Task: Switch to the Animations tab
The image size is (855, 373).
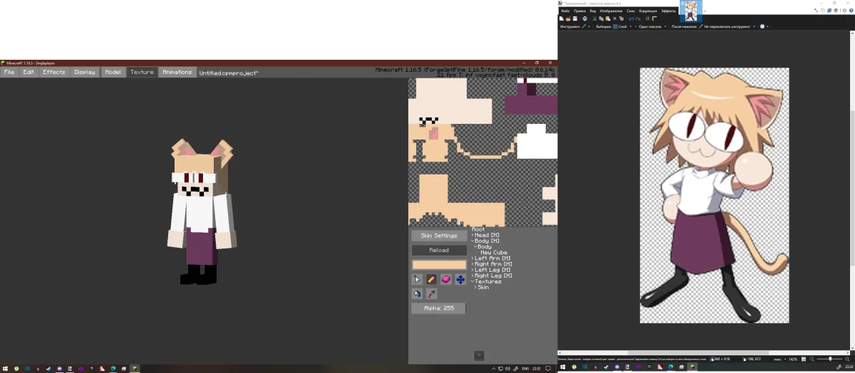Action: (177, 72)
